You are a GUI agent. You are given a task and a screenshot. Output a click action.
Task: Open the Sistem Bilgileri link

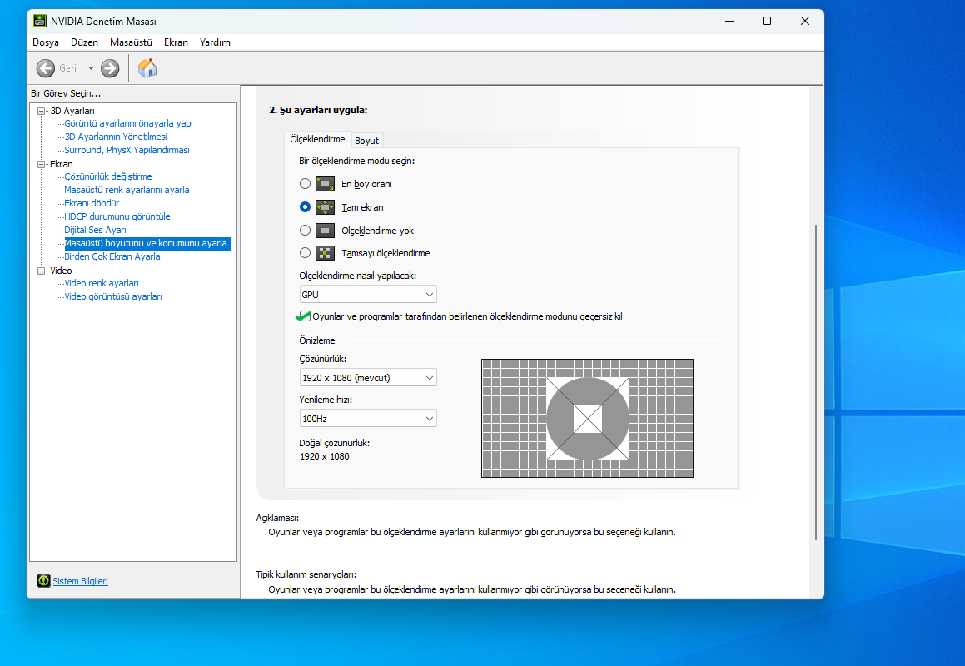coord(80,581)
